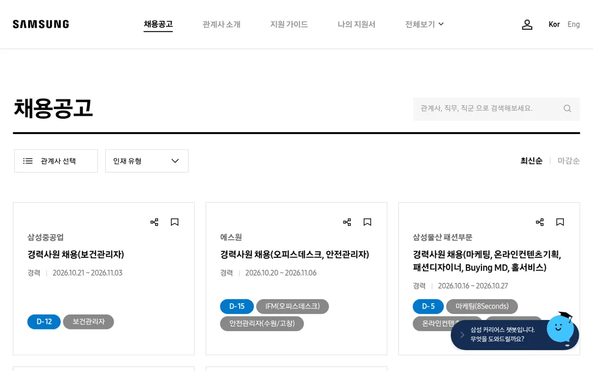The width and height of the screenshot is (593, 371).
Task: Bookmark the 삼성물산 패션부문 job posting
Action: (560, 222)
